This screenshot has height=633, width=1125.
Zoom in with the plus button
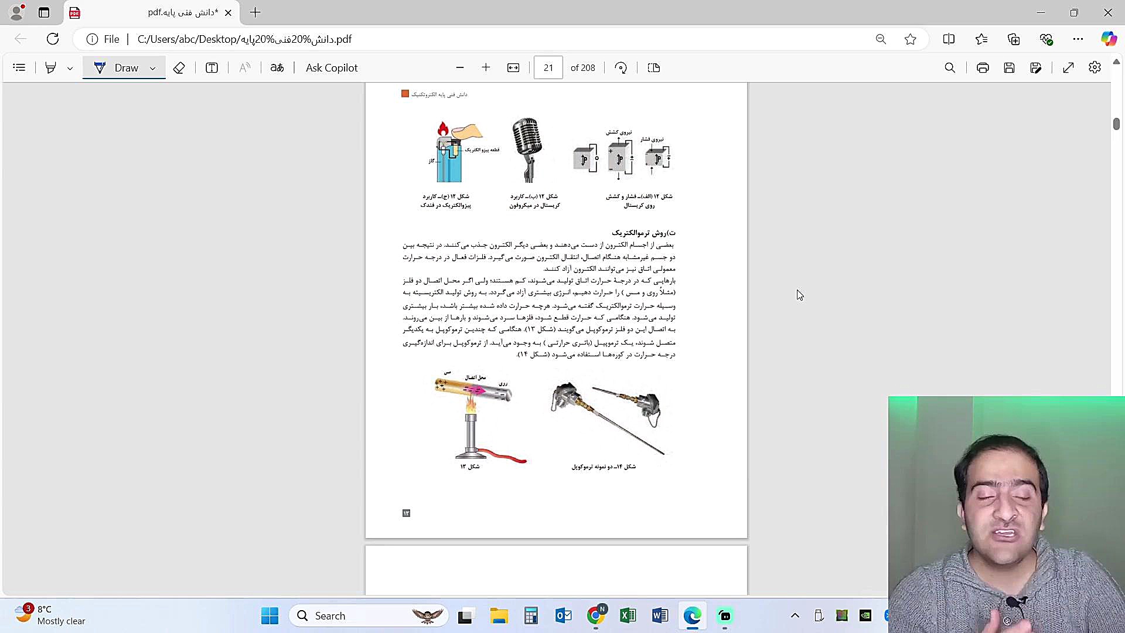click(486, 68)
